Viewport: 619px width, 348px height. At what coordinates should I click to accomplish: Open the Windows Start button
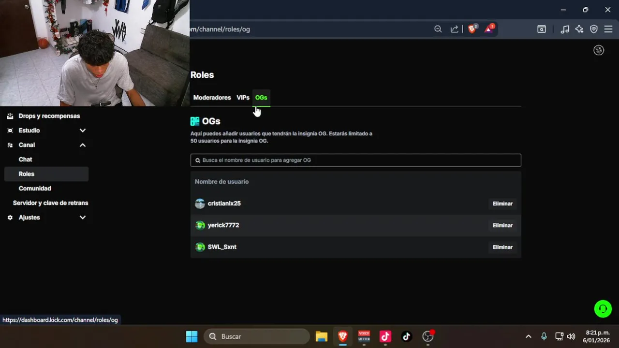(x=192, y=336)
